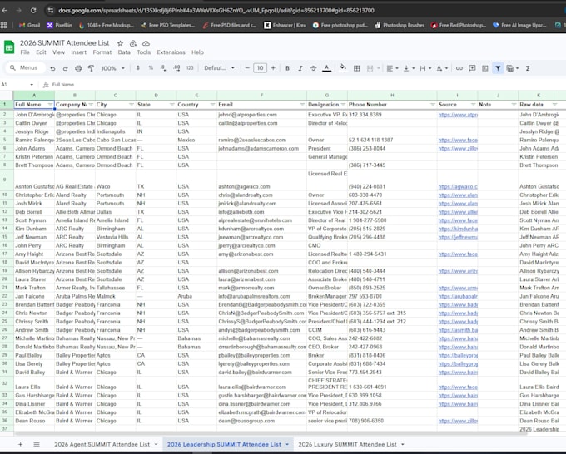Open the Source link in Jan Falcone row
The image size is (566, 454).
tap(458, 296)
